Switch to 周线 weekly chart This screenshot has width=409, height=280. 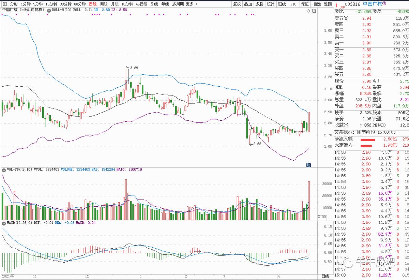[x=104, y=4]
